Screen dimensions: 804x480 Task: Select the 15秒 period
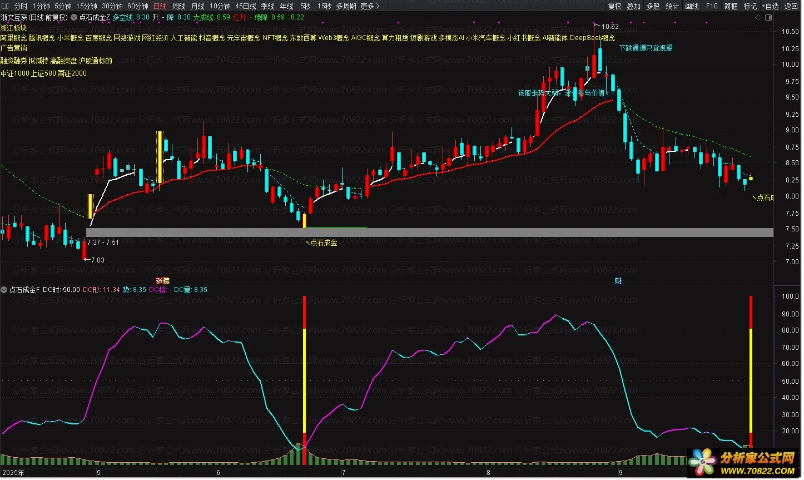pos(325,6)
